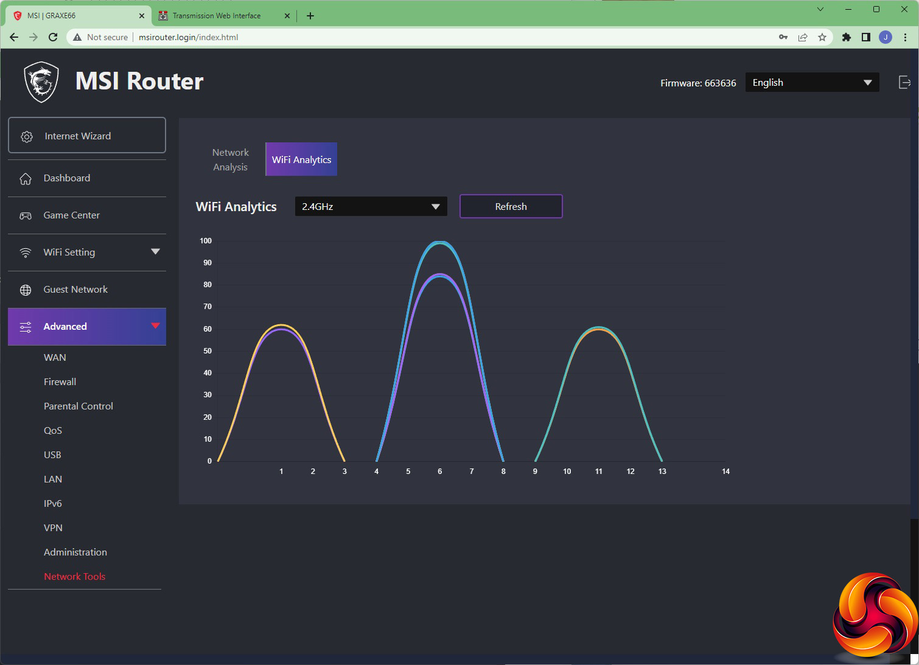Screen dimensions: 919x665
Task: Click the logout icon beside language selector
Action: tap(904, 83)
